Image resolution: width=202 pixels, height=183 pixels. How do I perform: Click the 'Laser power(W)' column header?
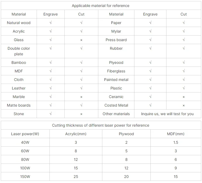[x=25, y=134]
